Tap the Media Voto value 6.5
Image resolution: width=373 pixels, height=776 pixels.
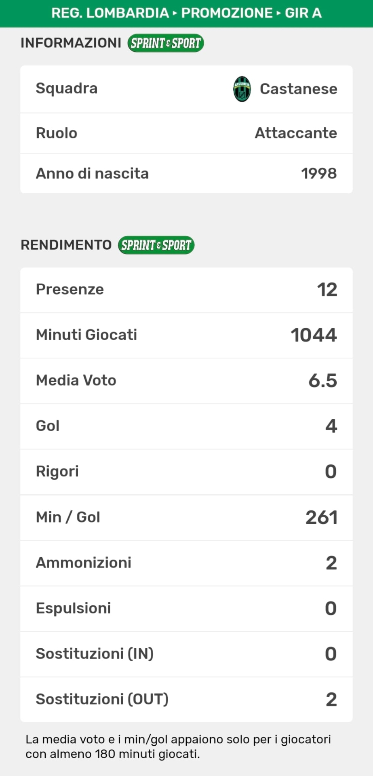(322, 381)
